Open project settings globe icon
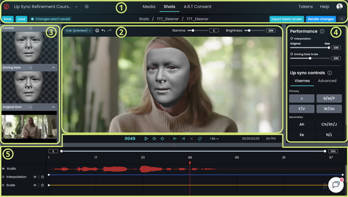This screenshot has width=348, height=197. (x=87, y=7)
